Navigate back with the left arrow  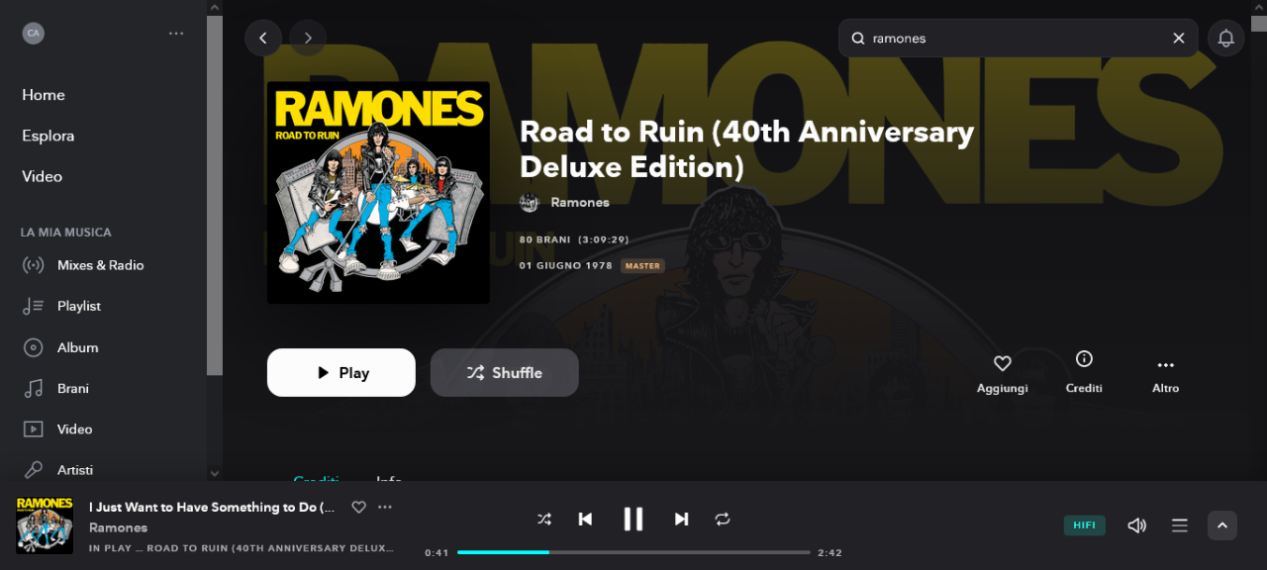pyautogui.click(x=263, y=38)
